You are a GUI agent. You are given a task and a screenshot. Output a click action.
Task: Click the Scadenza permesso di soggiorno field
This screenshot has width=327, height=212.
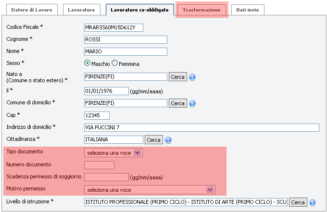pyautogui.click(x=106, y=177)
